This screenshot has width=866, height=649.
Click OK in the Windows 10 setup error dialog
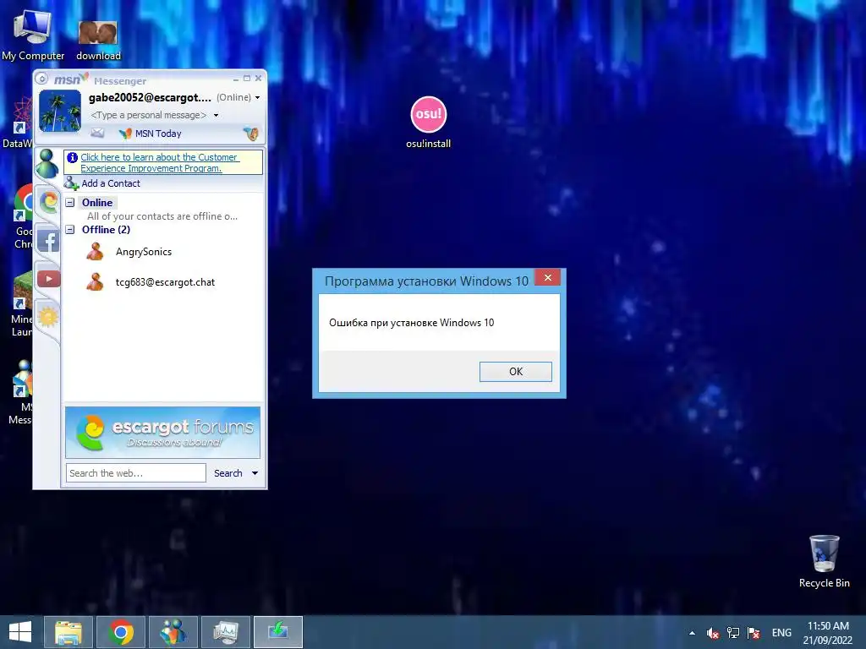[515, 372]
